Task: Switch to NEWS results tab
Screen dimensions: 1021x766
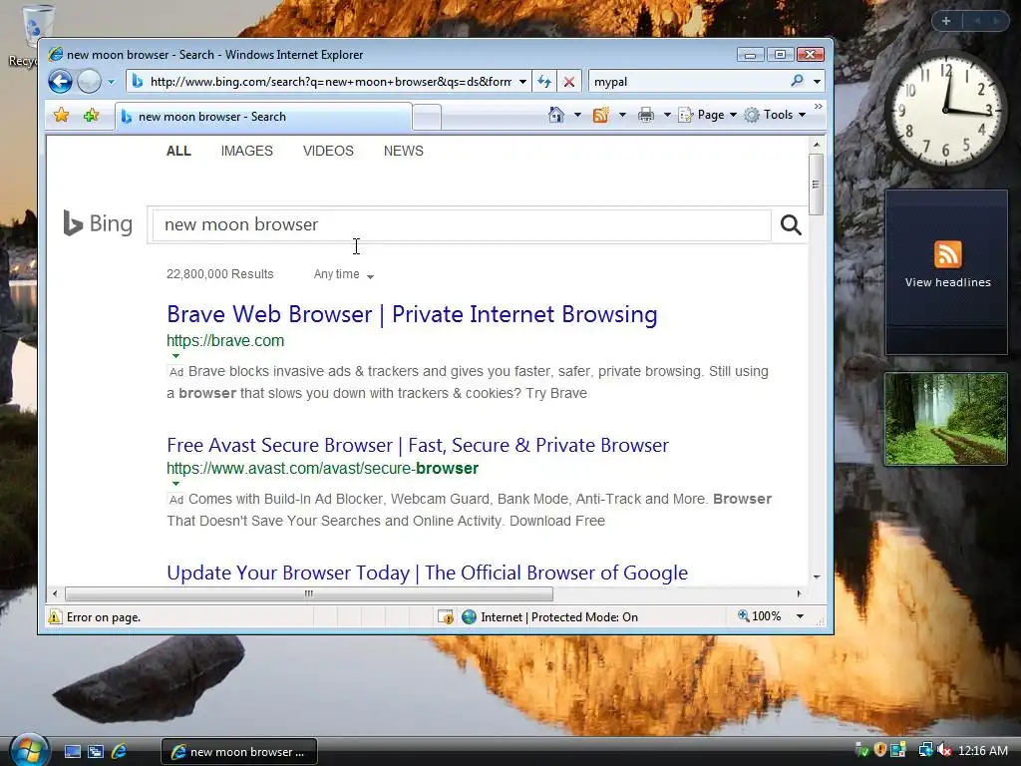Action: [x=403, y=152]
